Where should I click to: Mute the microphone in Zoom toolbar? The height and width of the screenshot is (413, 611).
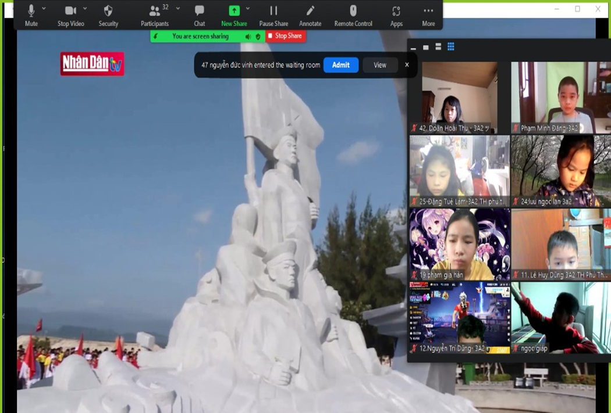tap(31, 15)
